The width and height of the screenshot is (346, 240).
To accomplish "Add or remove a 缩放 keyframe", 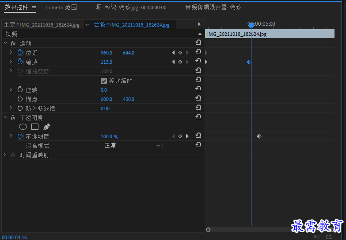I will coord(180,62).
